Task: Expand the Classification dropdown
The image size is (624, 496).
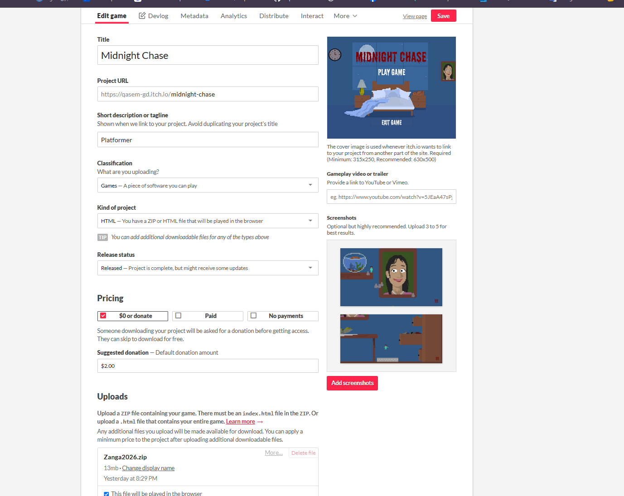Action: [208, 185]
